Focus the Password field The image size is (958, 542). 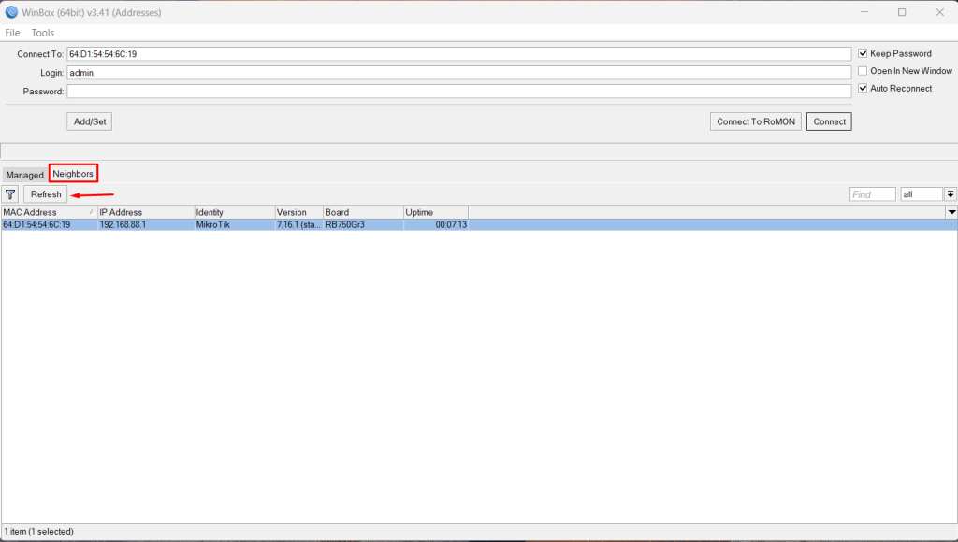pos(458,91)
